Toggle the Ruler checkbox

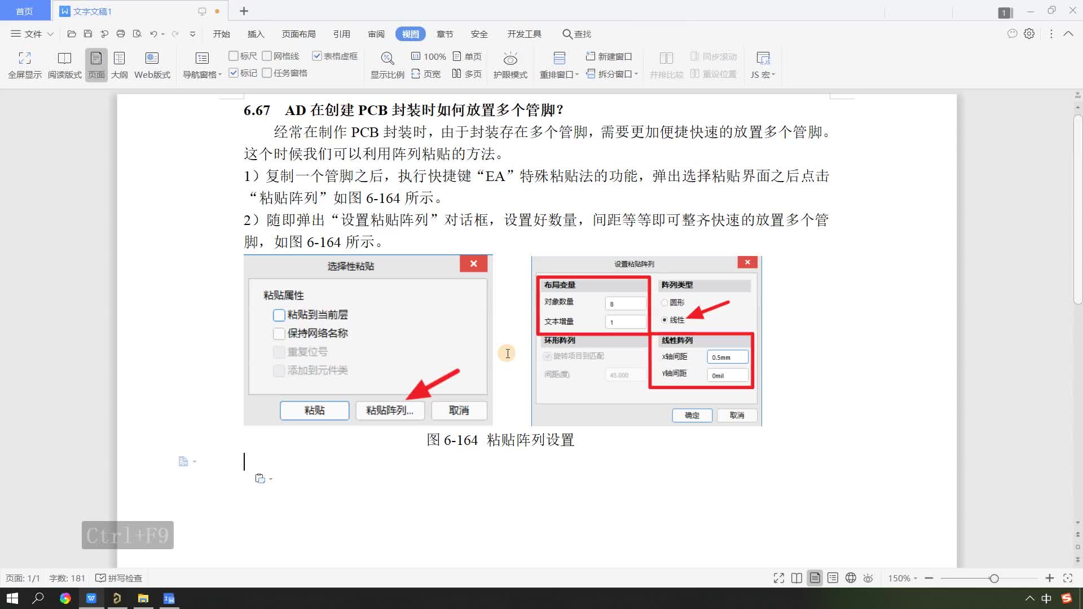pyautogui.click(x=233, y=56)
